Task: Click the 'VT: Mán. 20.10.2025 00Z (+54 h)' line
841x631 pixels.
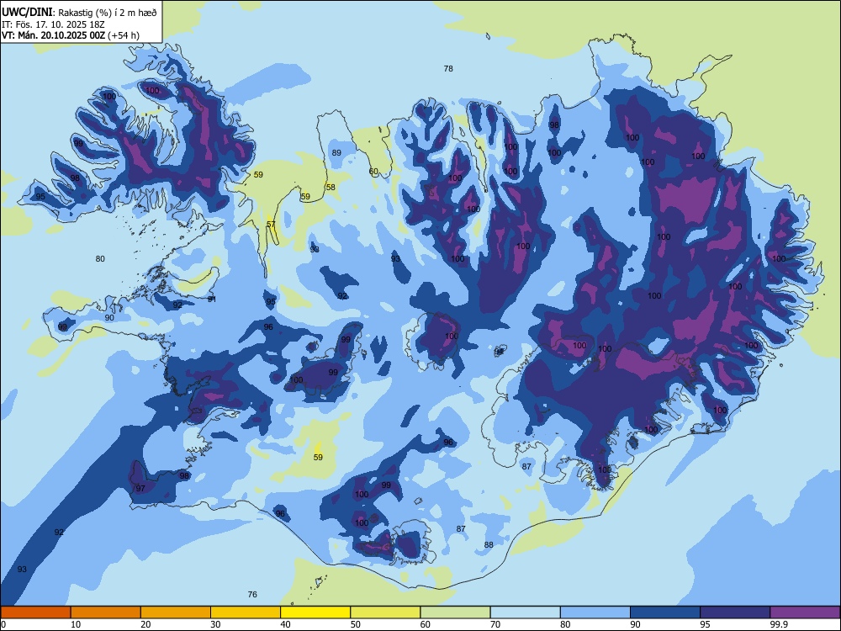Action: point(71,35)
